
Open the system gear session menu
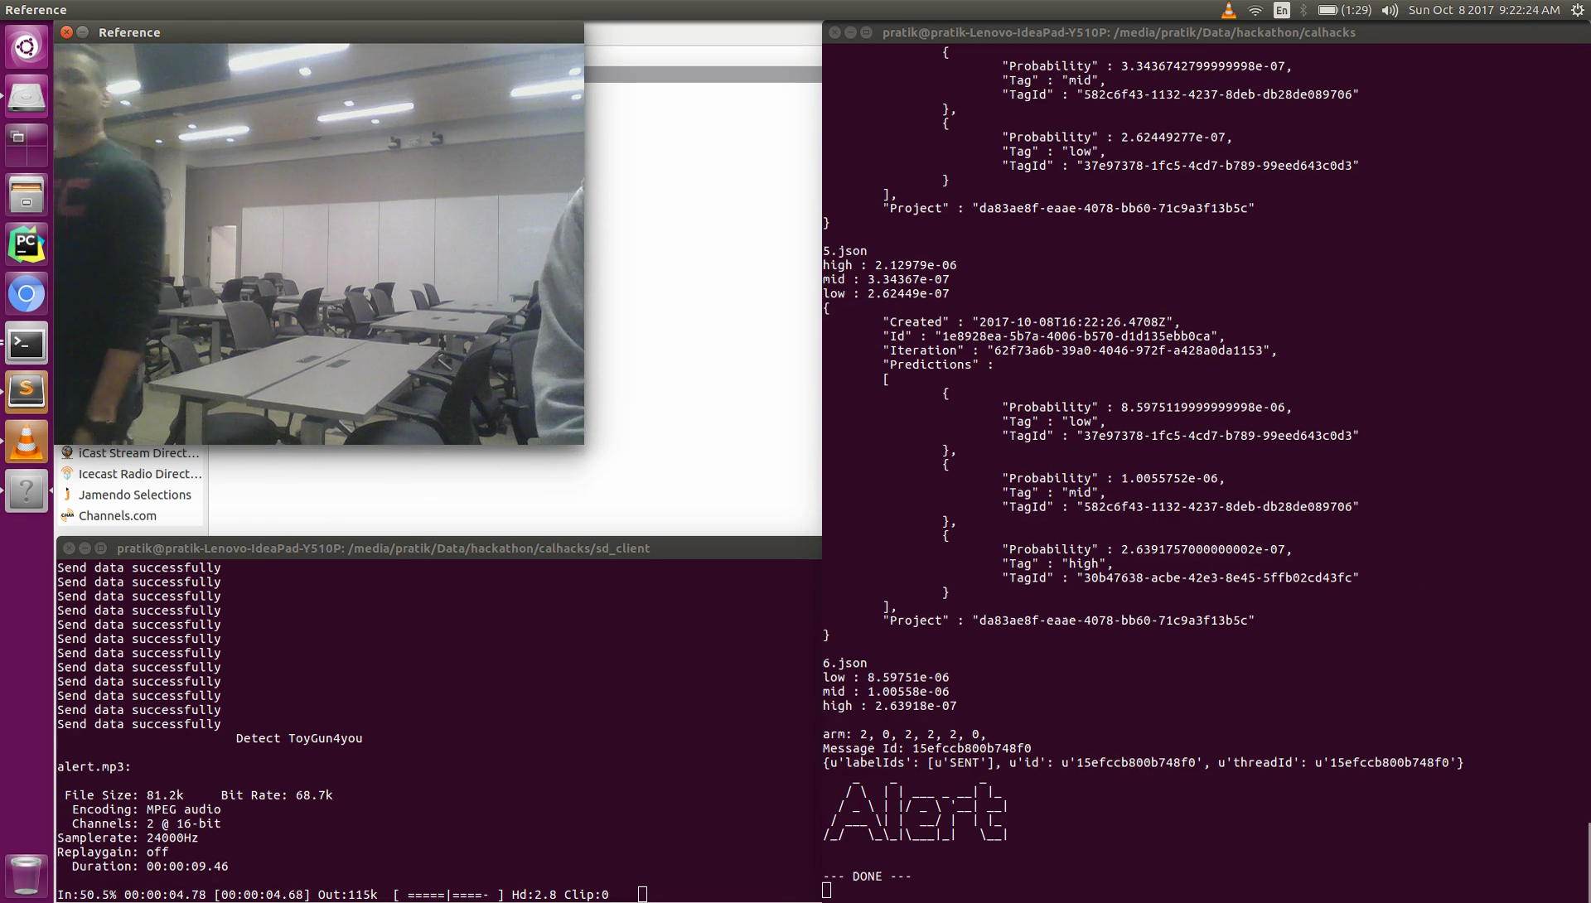tap(1578, 10)
